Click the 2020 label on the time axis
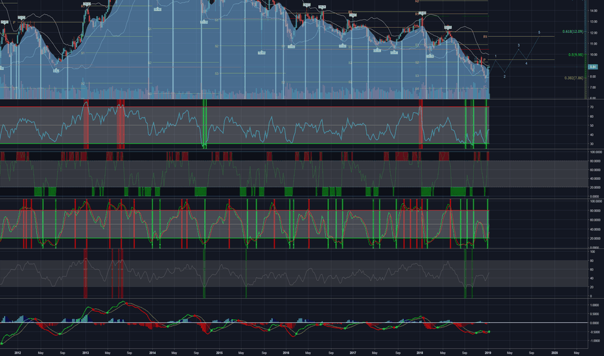The height and width of the screenshot is (356, 604). [x=555, y=353]
